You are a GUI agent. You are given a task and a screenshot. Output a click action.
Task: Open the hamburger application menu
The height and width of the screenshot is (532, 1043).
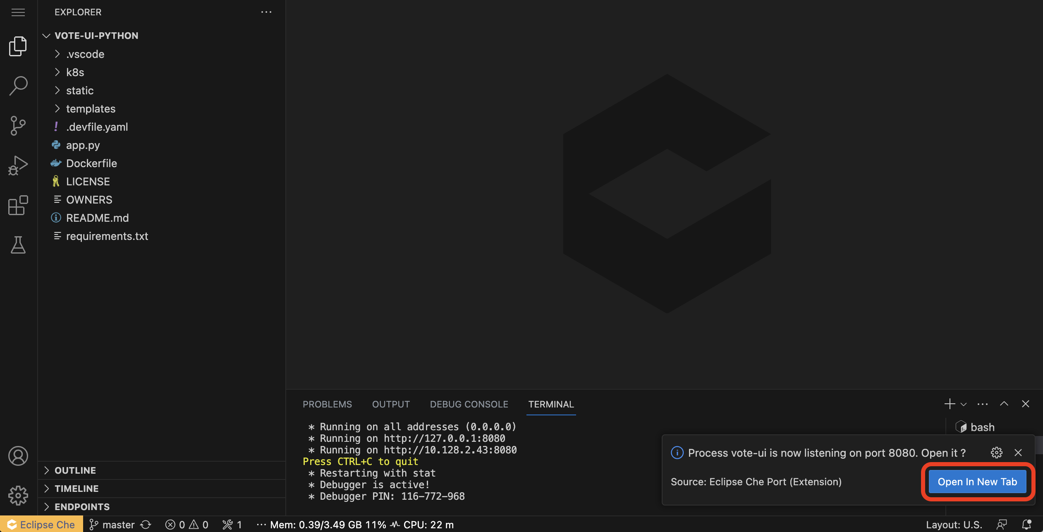pyautogui.click(x=18, y=12)
